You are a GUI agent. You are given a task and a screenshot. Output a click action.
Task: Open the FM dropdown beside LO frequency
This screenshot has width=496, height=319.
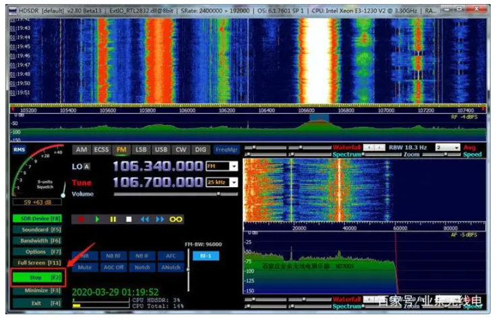[233, 166]
